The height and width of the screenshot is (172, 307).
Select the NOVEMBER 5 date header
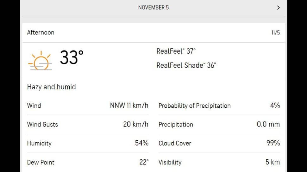click(x=153, y=8)
